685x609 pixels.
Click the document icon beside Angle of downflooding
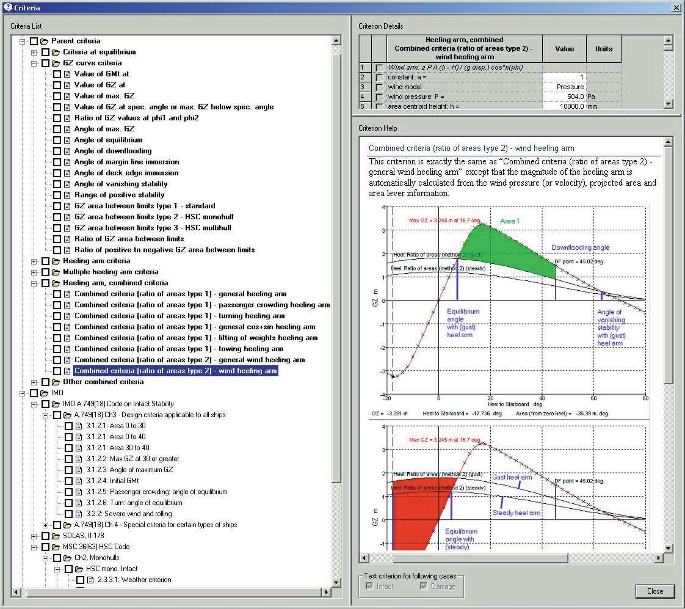(67, 151)
